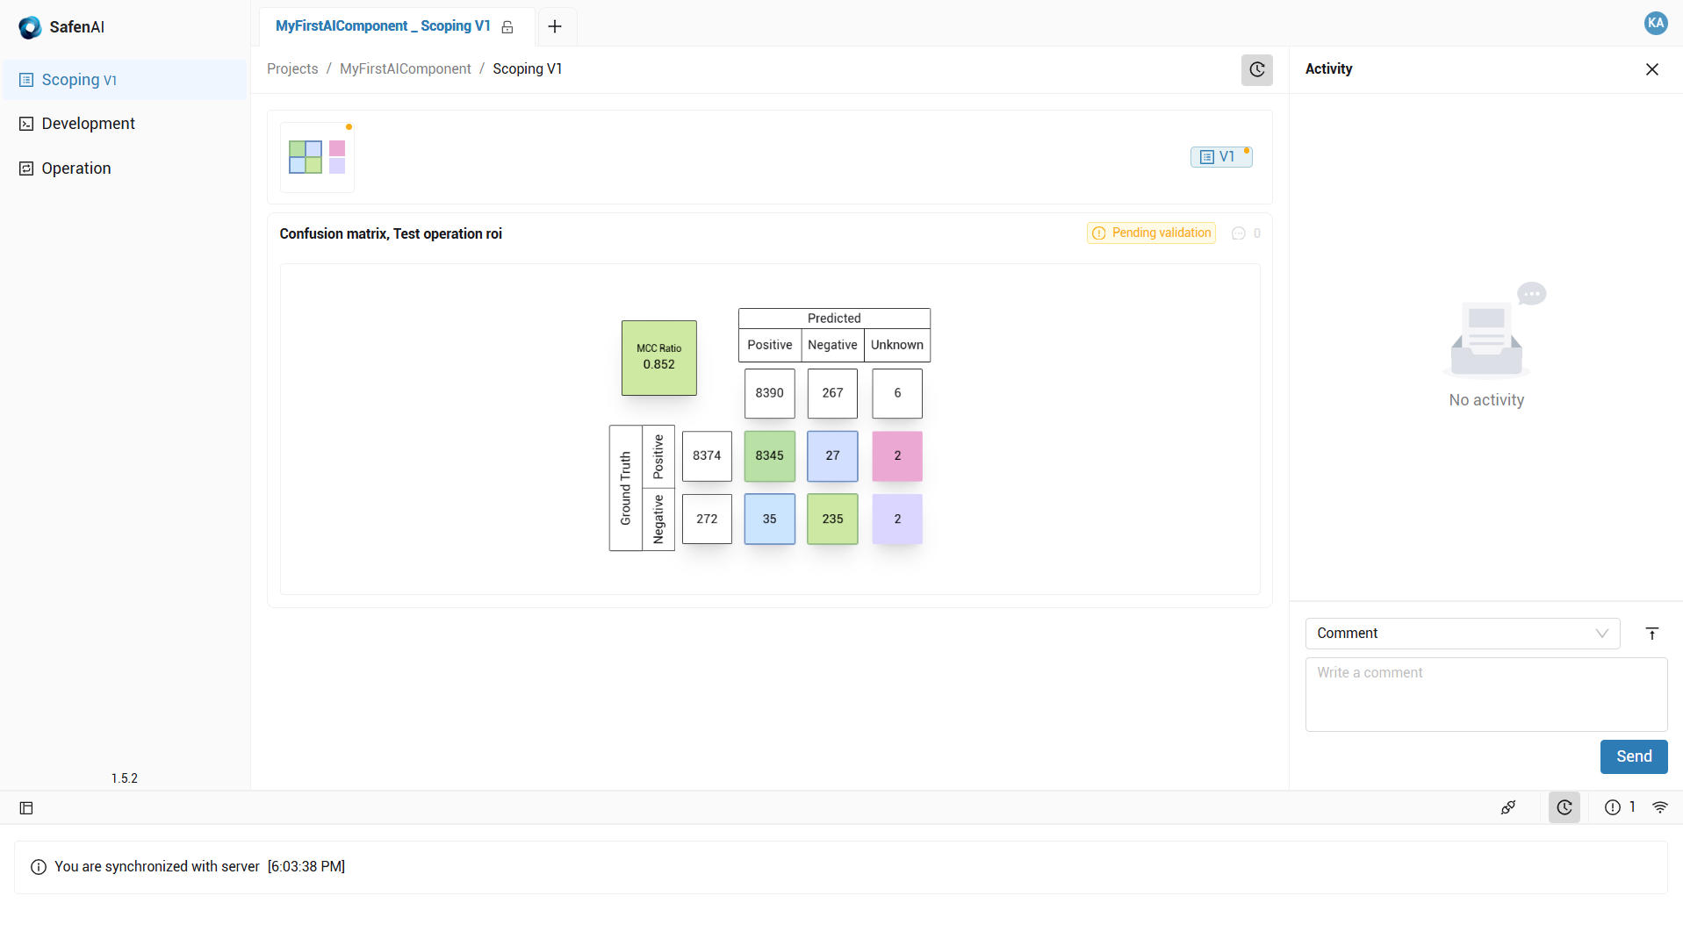This screenshot has width=1683, height=946.
Task: Toggle the sidebar panel icon in status bar
Action: pos(26,807)
